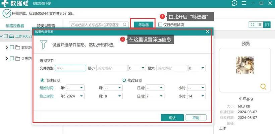
Task: Collapse the 工作 drive node
Action: pos(1,36)
